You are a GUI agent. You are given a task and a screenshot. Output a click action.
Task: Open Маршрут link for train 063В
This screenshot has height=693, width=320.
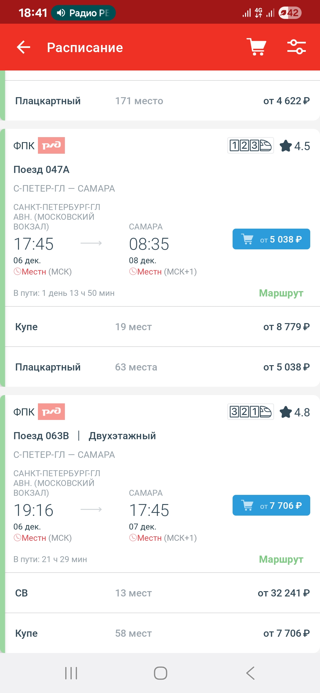coord(281,559)
